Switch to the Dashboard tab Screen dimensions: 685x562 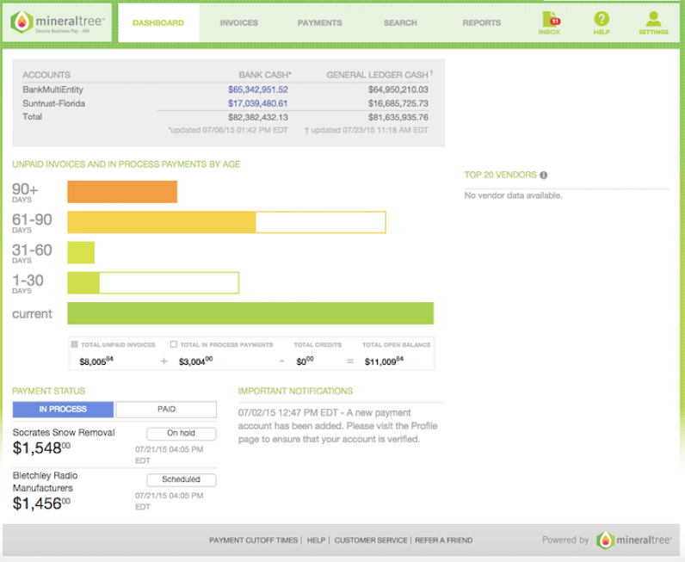point(158,22)
